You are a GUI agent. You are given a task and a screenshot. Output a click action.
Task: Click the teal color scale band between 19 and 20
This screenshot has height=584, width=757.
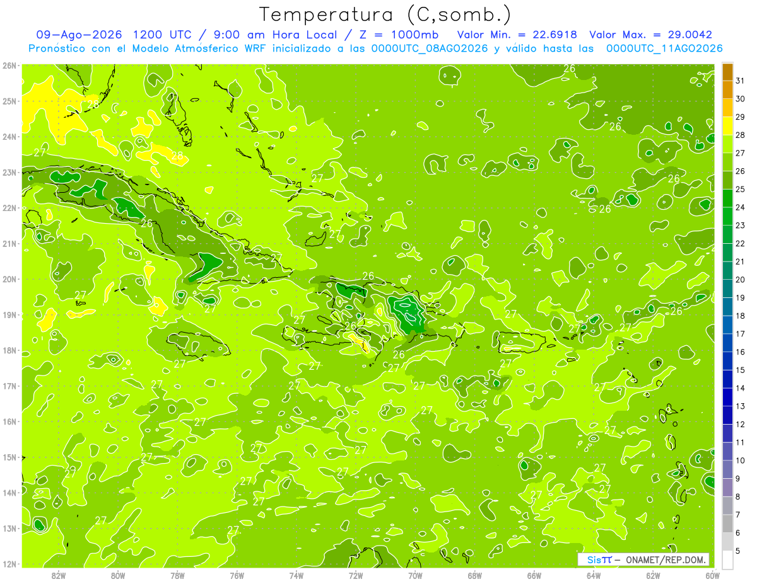(x=727, y=289)
